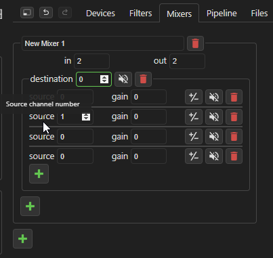Add a new destination mapping
Viewport: 273px width, 258px height.
pos(30,207)
